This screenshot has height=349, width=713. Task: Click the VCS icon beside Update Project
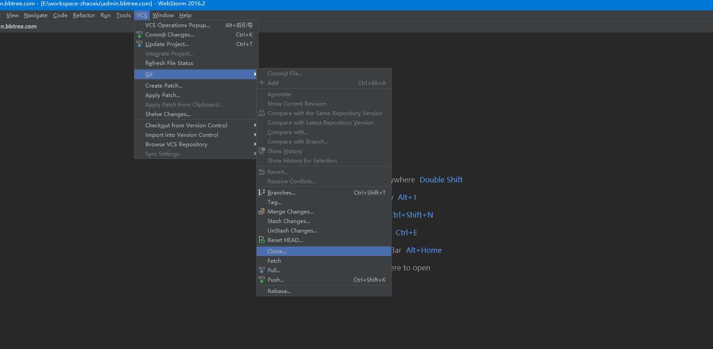tap(139, 44)
